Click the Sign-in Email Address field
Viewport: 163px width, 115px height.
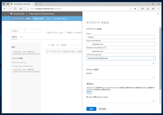(x=121, y=44)
